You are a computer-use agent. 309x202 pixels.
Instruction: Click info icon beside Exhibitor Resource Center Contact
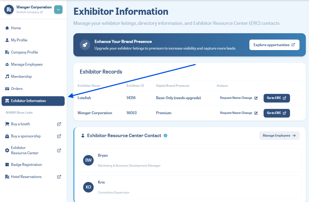pyautogui.click(x=165, y=136)
